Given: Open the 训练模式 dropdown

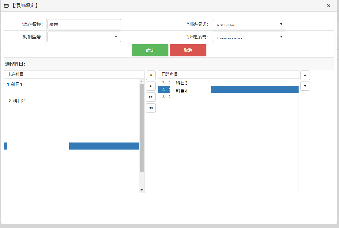Looking at the screenshot, I should click(249, 24).
